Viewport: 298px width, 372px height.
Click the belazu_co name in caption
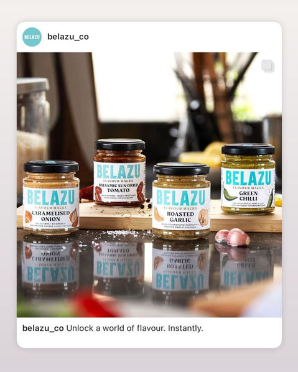pyautogui.click(x=43, y=328)
